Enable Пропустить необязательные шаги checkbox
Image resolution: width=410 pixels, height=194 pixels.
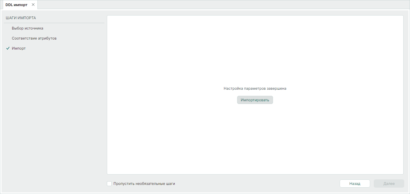[109, 184]
